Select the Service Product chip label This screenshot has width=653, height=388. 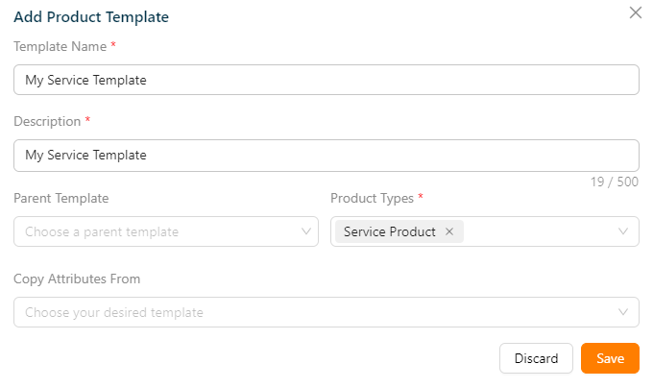pyautogui.click(x=389, y=231)
